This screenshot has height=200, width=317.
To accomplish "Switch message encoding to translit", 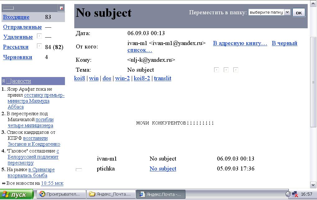I will point(163,78).
